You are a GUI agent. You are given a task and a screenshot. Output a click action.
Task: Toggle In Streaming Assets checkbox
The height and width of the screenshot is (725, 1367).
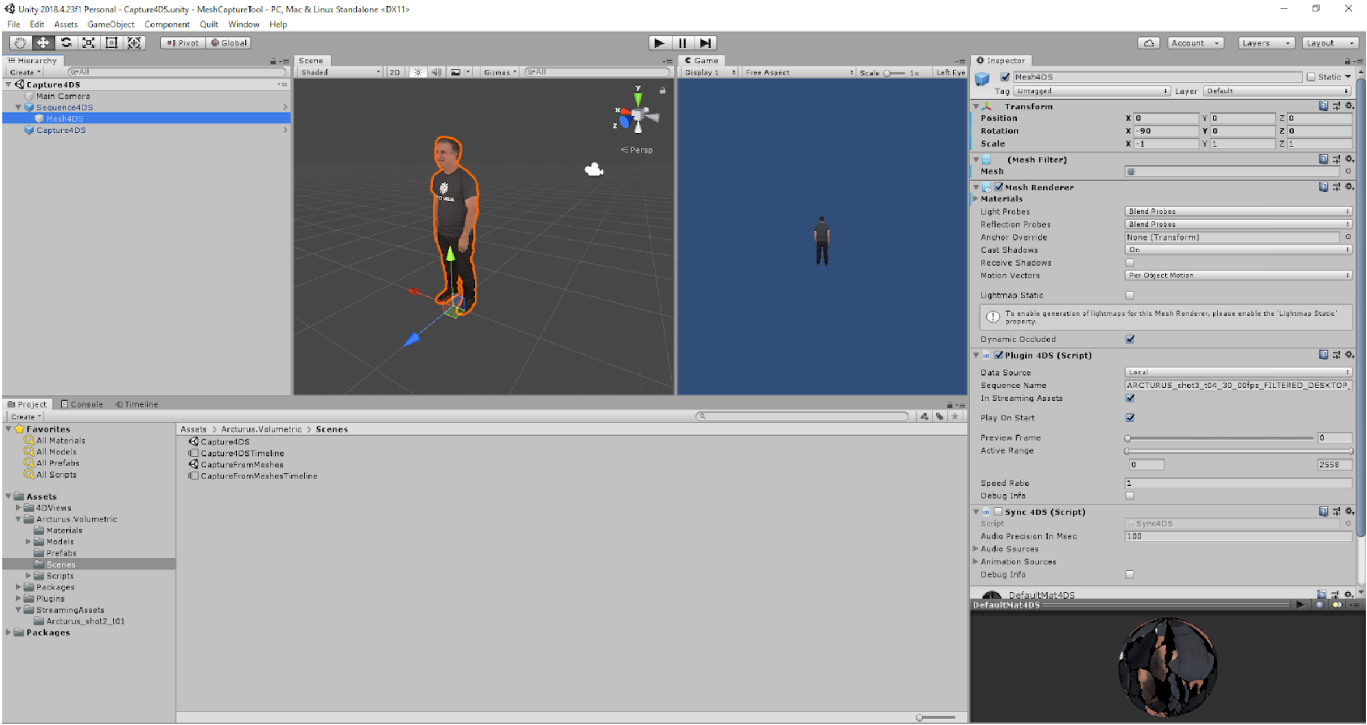coord(1130,398)
